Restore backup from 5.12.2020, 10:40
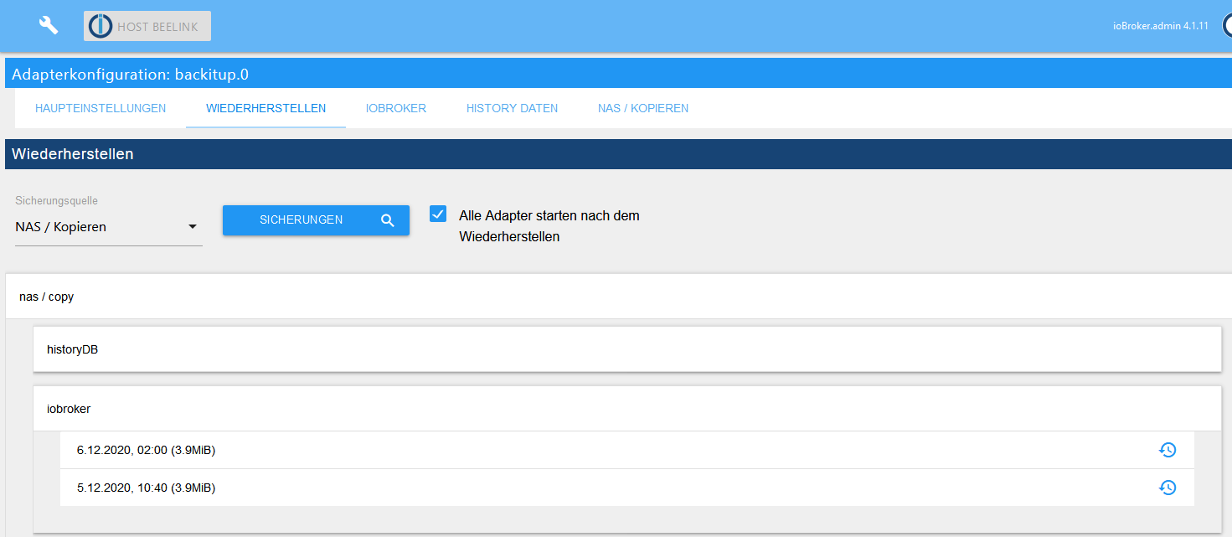The height and width of the screenshot is (537, 1232). click(1168, 487)
